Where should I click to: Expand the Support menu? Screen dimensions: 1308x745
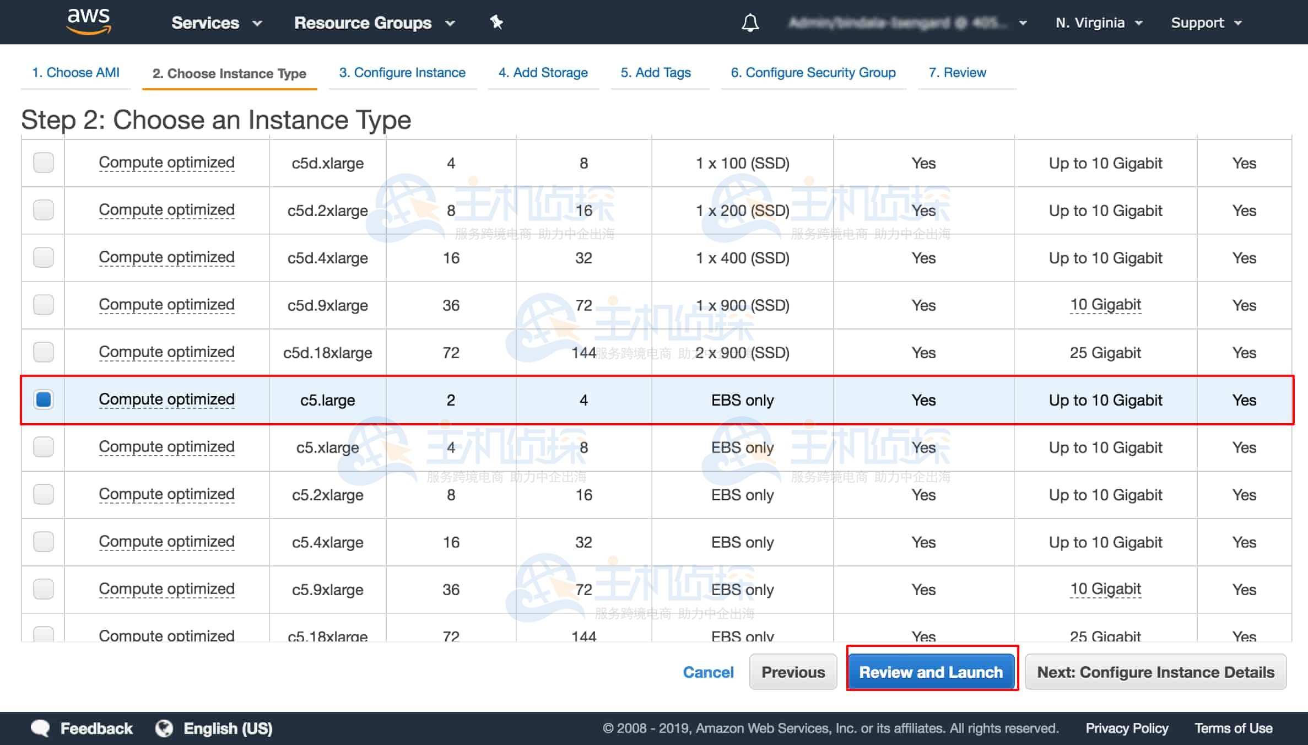click(x=1206, y=23)
